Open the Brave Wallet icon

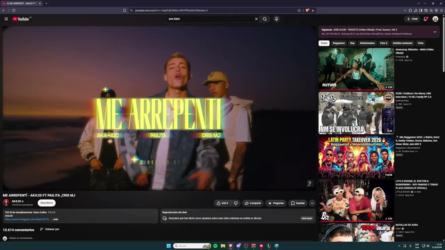[426, 10]
